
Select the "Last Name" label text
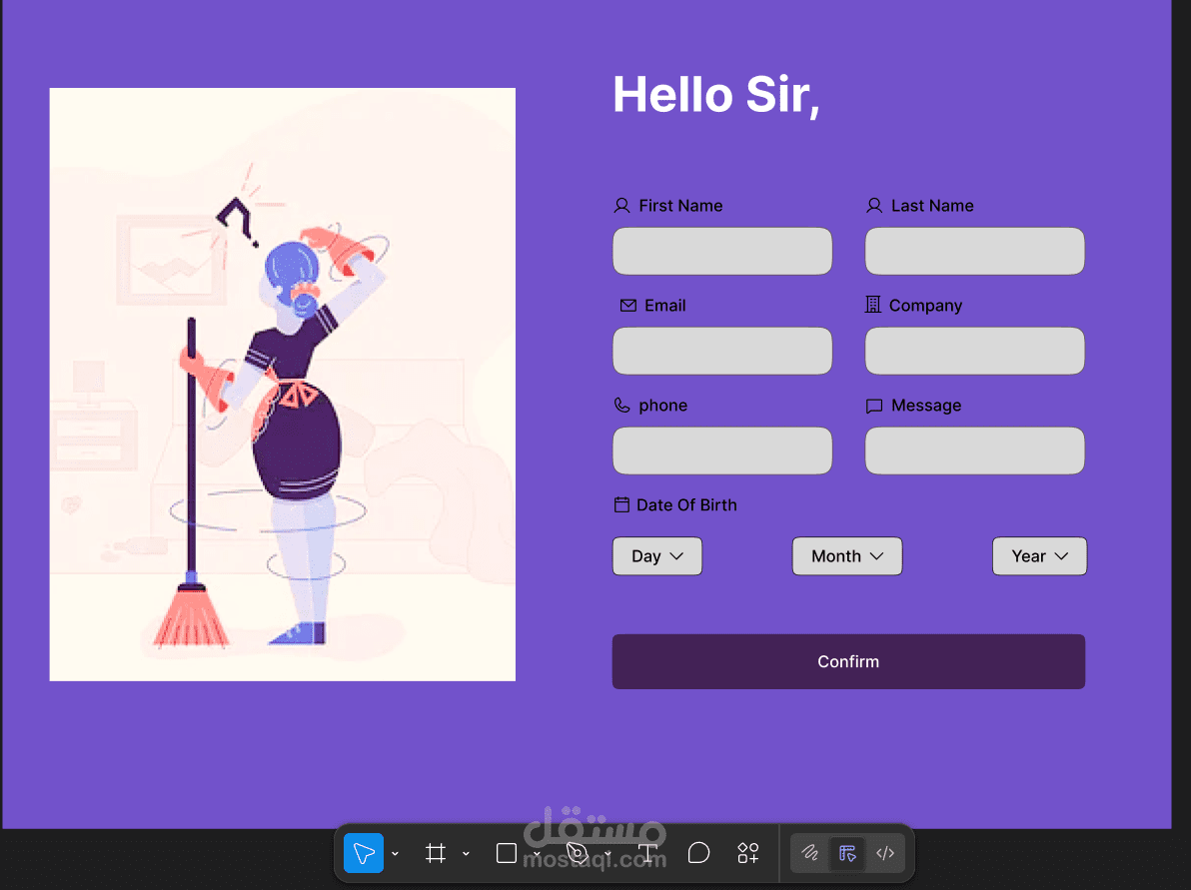click(932, 206)
